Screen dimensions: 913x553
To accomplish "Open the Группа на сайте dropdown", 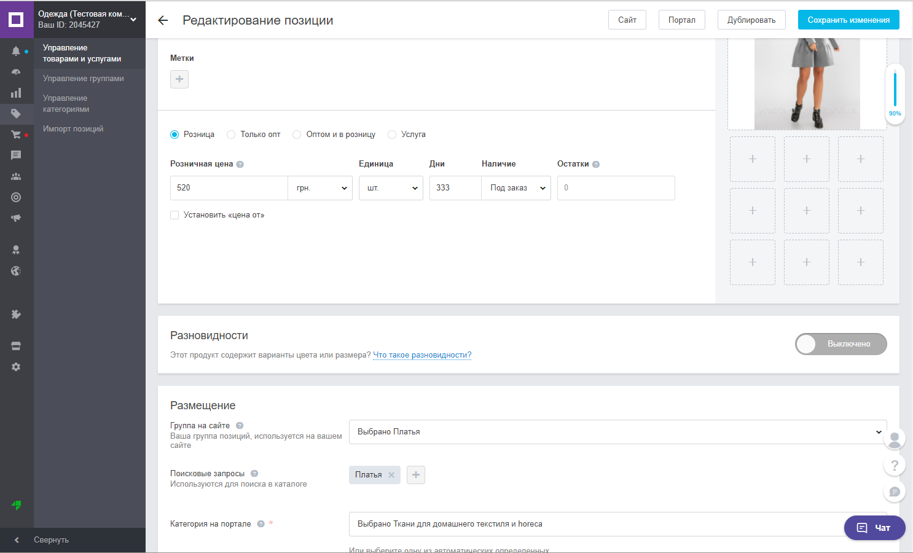I will pyautogui.click(x=617, y=432).
